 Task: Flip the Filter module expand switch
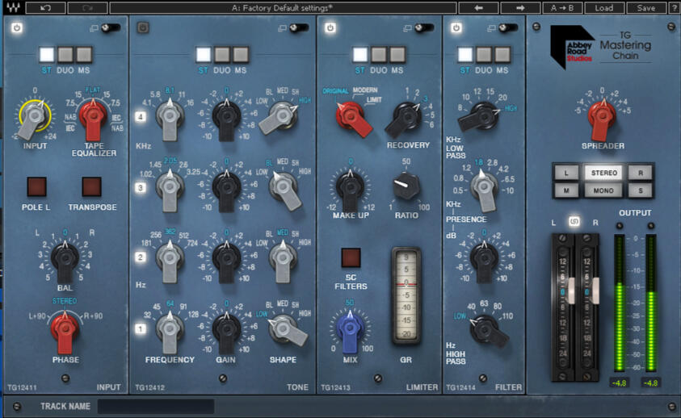(507, 28)
